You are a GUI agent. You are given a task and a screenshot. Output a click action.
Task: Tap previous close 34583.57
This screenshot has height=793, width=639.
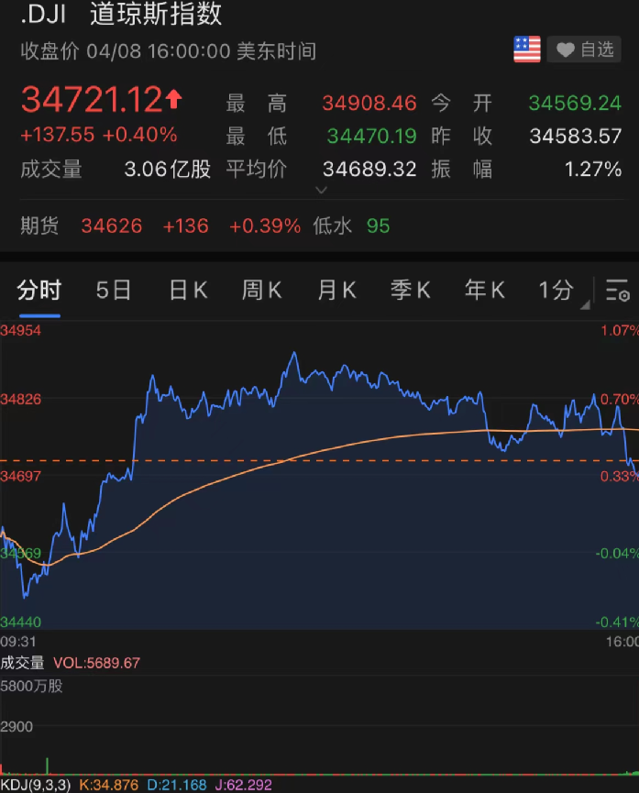tap(575, 136)
